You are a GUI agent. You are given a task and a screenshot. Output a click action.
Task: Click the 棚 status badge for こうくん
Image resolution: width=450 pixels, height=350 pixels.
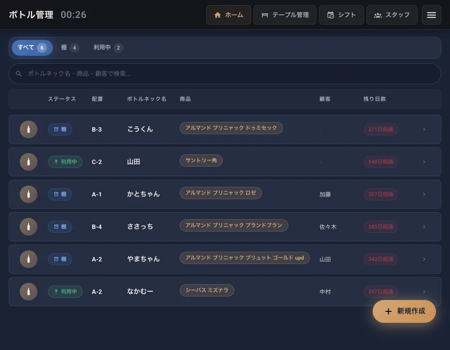coord(60,129)
